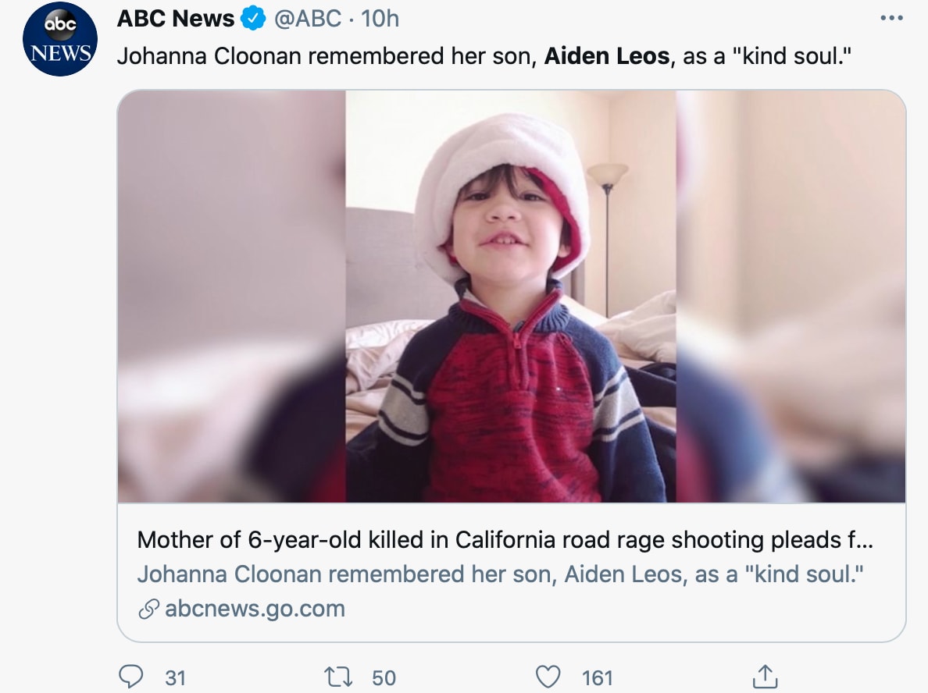Open the ABC News profile avatar
The width and height of the screenshot is (928, 693).
60,38
